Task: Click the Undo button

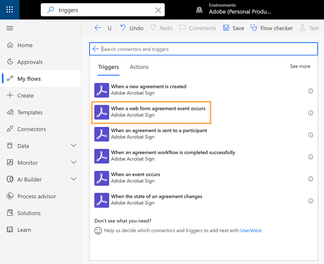Action: (x=132, y=28)
